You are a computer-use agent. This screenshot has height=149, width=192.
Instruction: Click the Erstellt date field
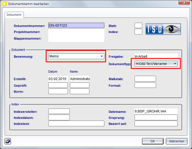point(58,79)
